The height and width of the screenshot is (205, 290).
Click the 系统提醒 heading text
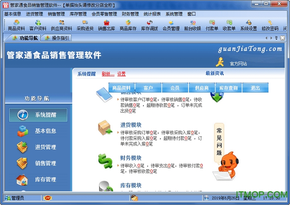[86, 74]
